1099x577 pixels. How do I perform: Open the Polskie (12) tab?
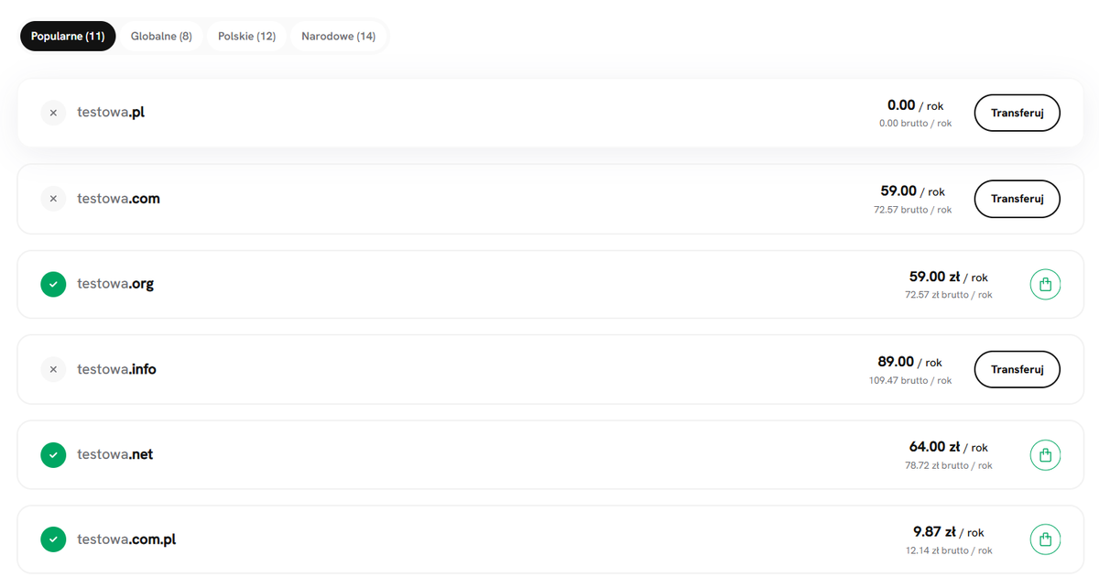(246, 37)
